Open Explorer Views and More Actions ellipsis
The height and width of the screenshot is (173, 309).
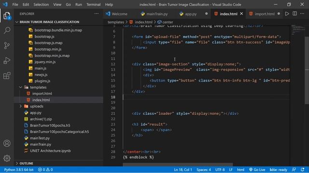97,14
